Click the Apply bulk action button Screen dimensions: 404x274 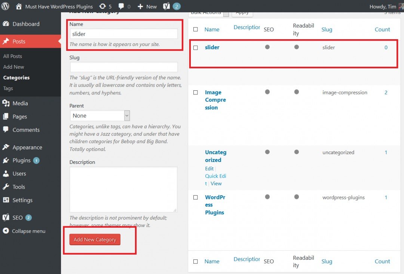[x=242, y=15]
